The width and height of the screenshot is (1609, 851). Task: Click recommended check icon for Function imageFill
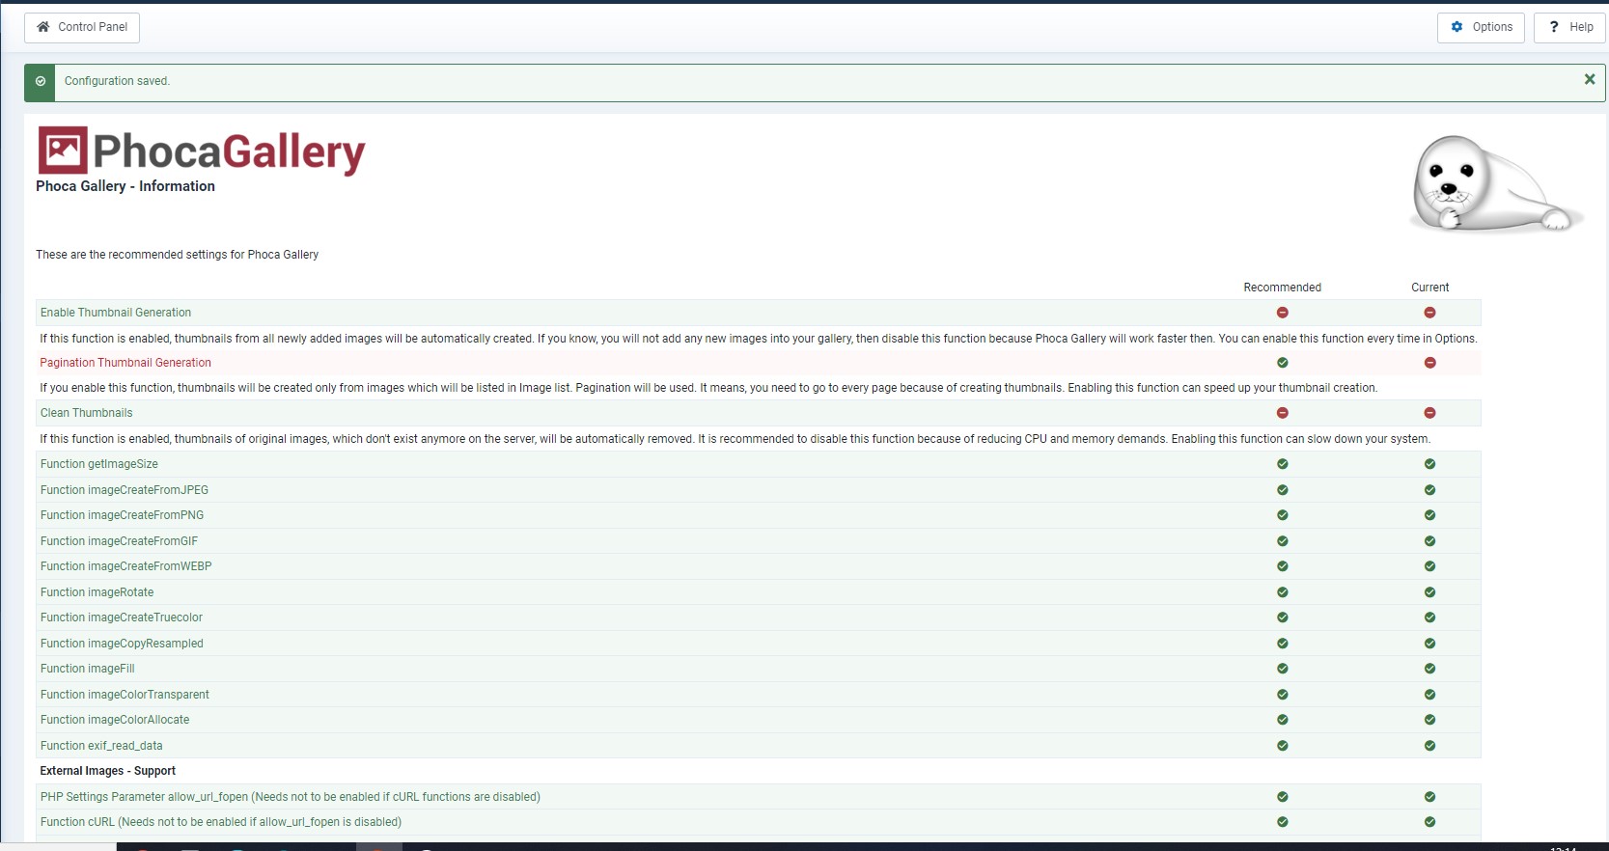(1283, 669)
